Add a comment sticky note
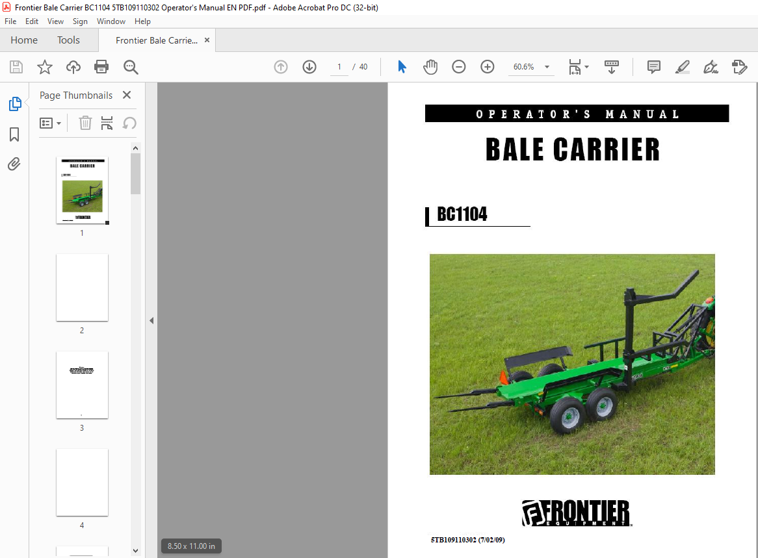The width and height of the screenshot is (758, 558). click(x=653, y=67)
